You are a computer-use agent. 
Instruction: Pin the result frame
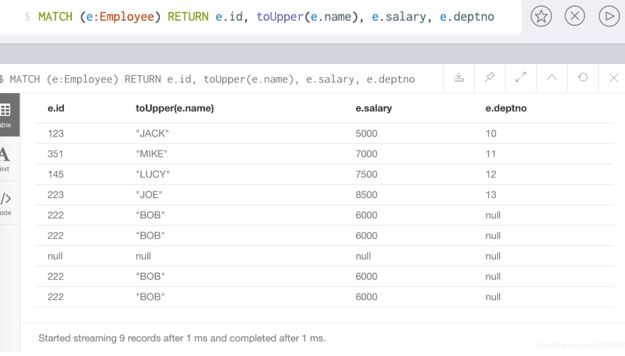[x=490, y=77]
